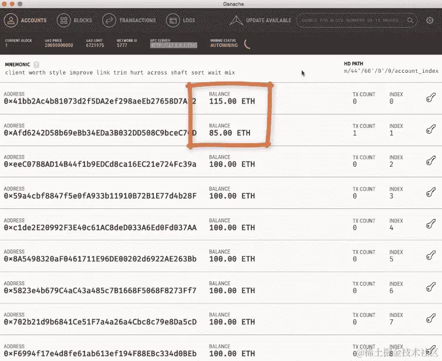Screen dimensions: 442x361
Task: Select address 0x5823e4b679C4aC43a485c7B1668F5068F8273Ff7
Action: pos(100,291)
